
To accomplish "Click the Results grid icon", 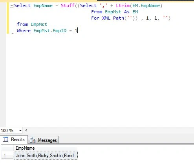I will [5, 139].
